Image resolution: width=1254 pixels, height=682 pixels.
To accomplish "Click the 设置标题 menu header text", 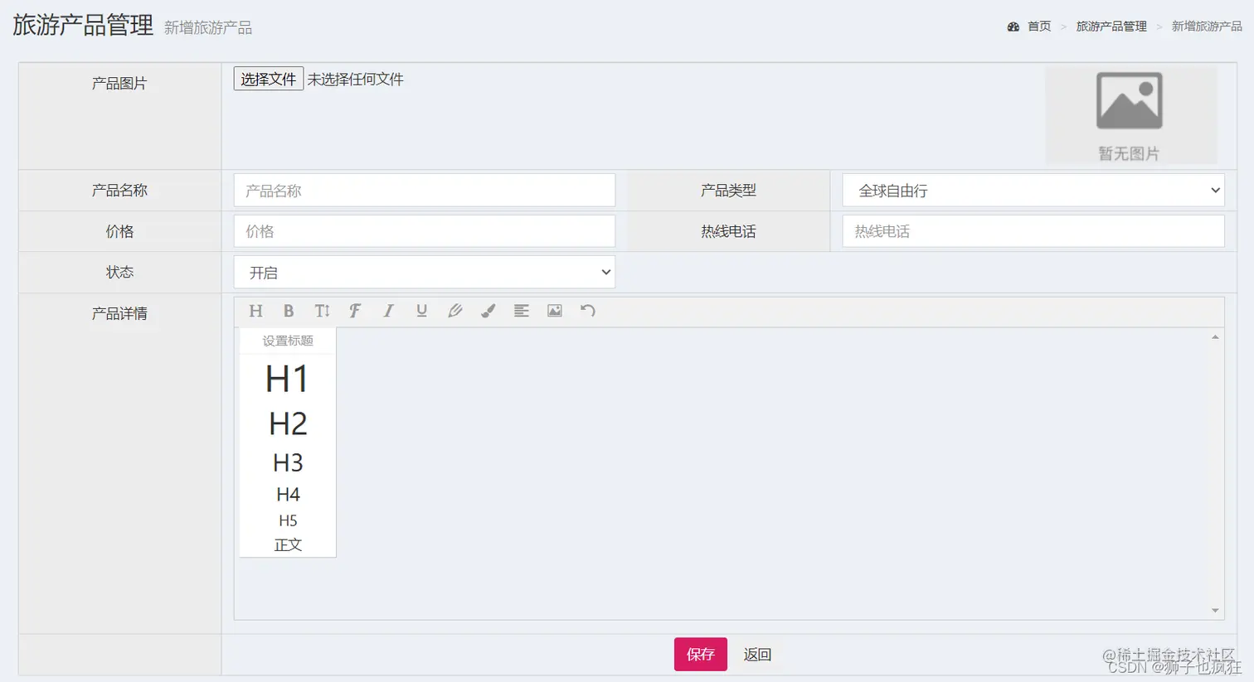I will [x=288, y=341].
